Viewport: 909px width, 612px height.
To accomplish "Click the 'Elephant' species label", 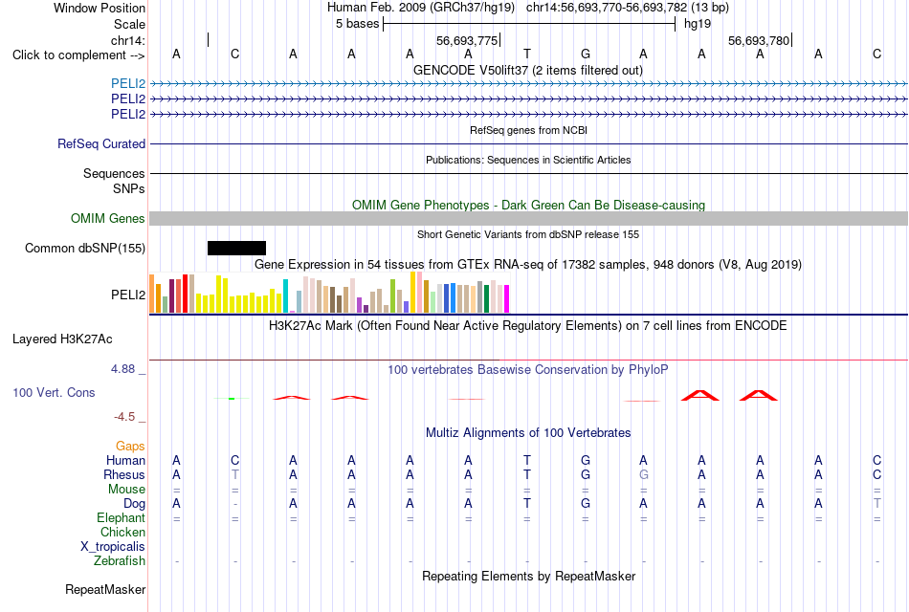I will 122,517.
